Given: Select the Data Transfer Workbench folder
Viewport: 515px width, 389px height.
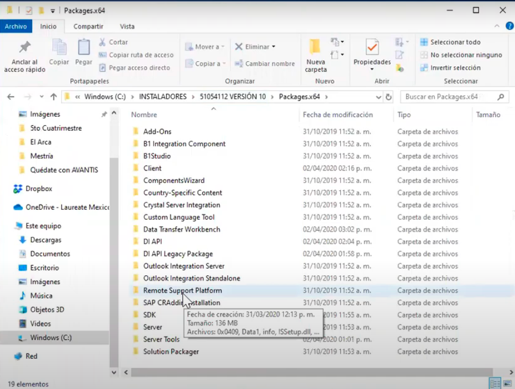Looking at the screenshot, I should click(x=182, y=230).
